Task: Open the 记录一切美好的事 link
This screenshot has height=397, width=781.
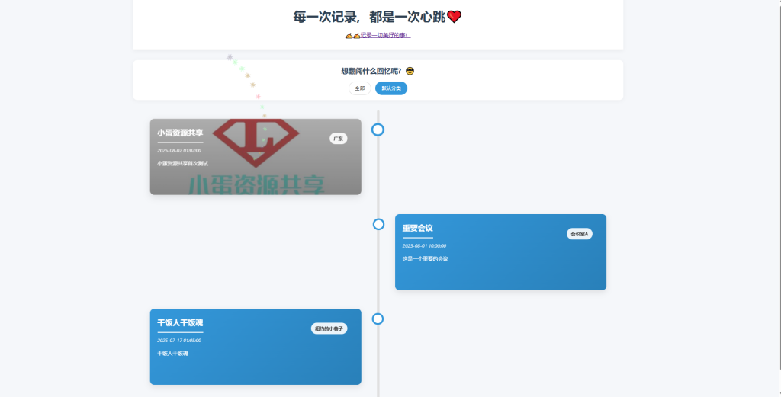Action: [385, 36]
